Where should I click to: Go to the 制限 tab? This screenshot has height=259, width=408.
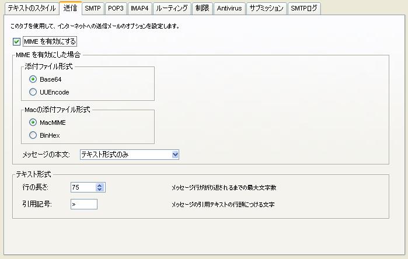click(202, 8)
